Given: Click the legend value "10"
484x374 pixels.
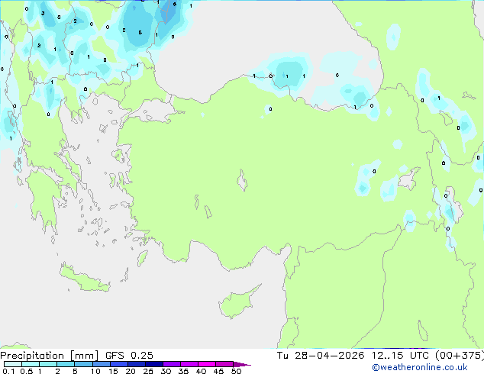Looking at the screenshot, I should 95,371.
